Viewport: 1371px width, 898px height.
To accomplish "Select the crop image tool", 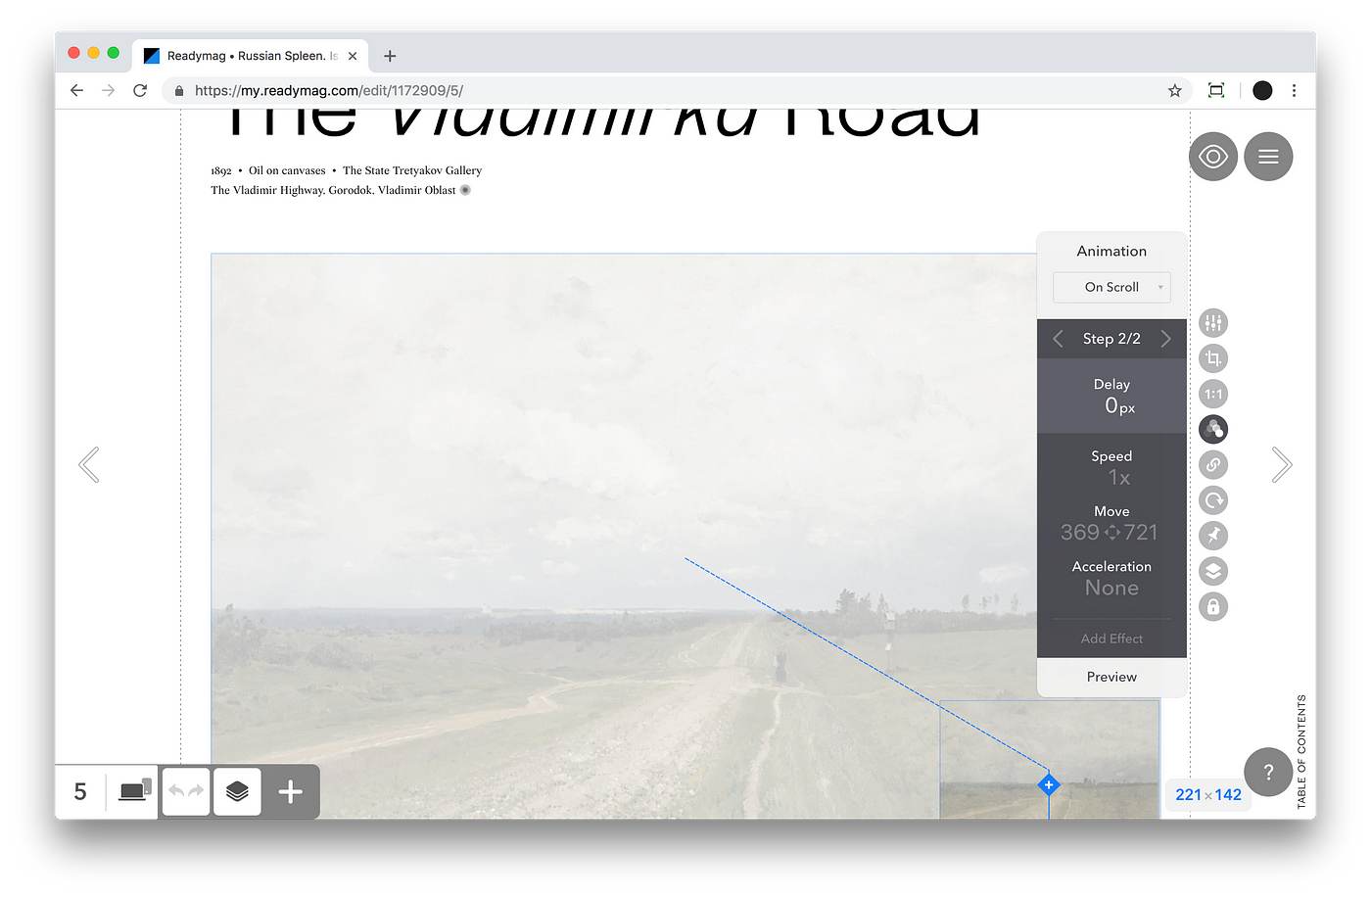I will [1213, 358].
